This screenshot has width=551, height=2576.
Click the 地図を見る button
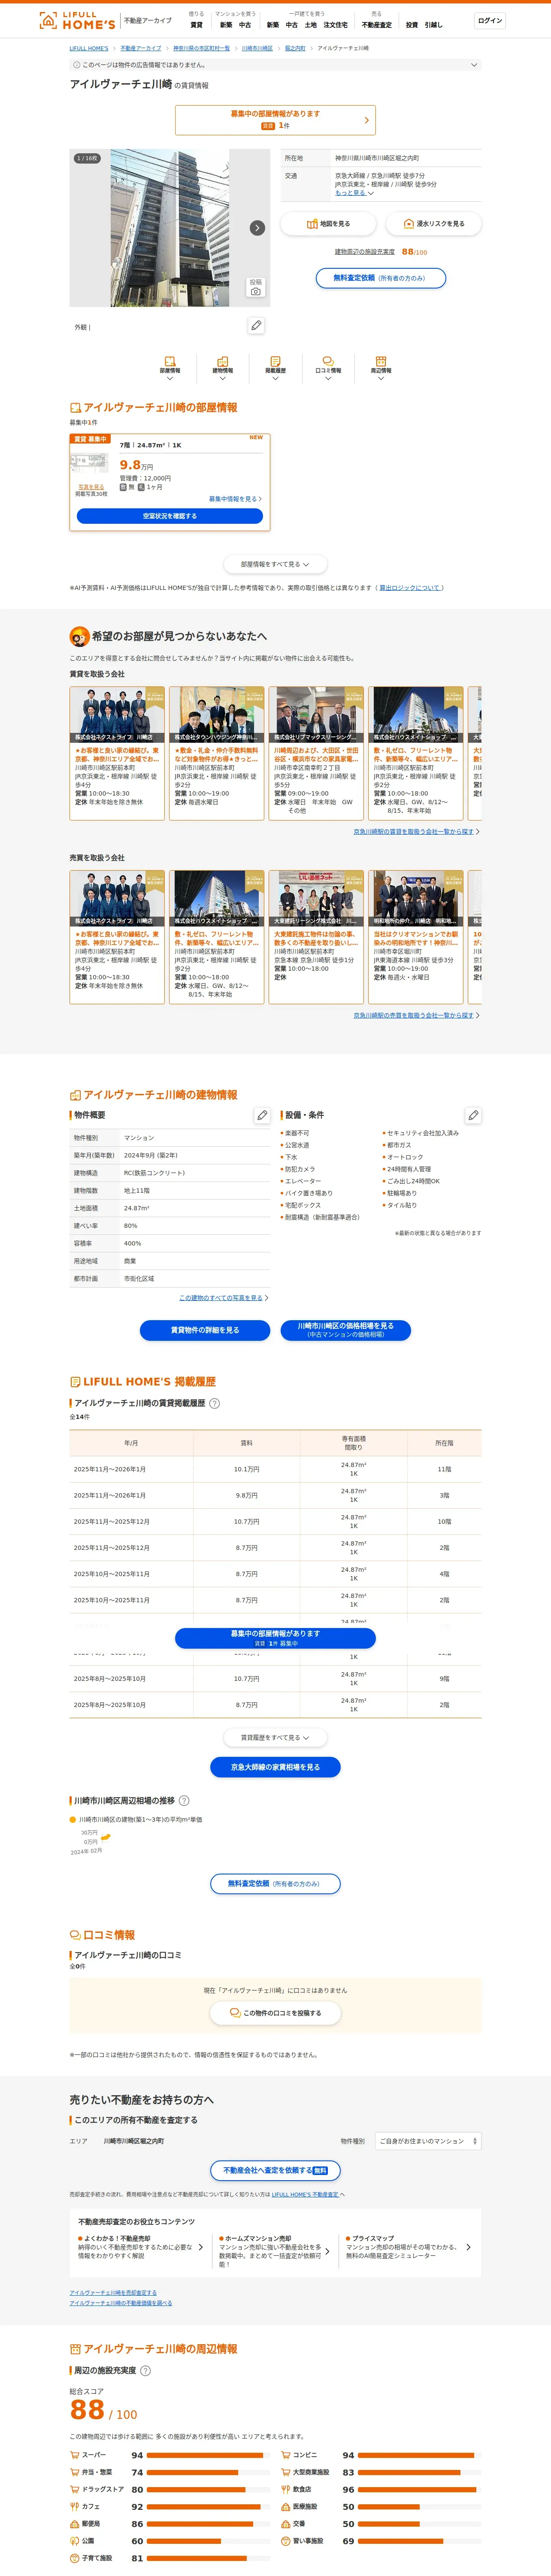pos(328,224)
